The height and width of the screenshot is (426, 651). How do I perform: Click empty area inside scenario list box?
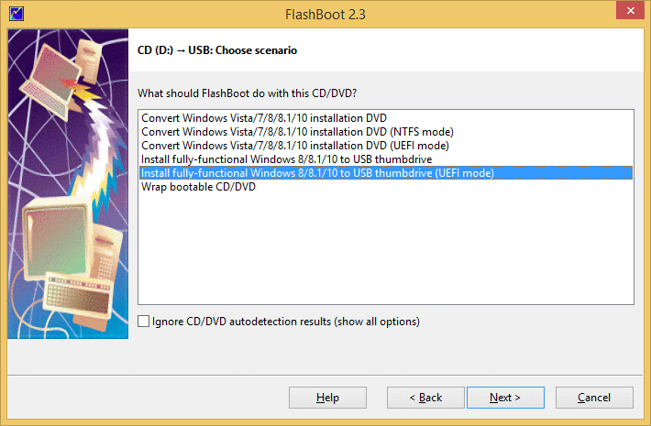click(x=386, y=249)
